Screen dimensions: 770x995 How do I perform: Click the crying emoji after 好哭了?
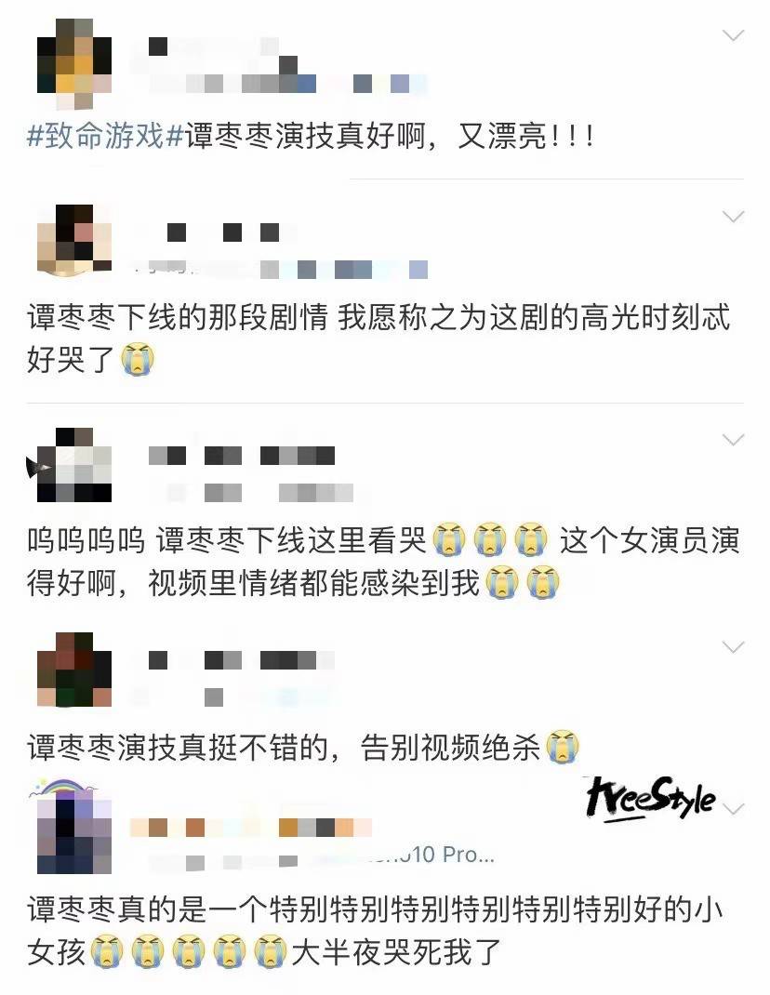[x=138, y=359]
